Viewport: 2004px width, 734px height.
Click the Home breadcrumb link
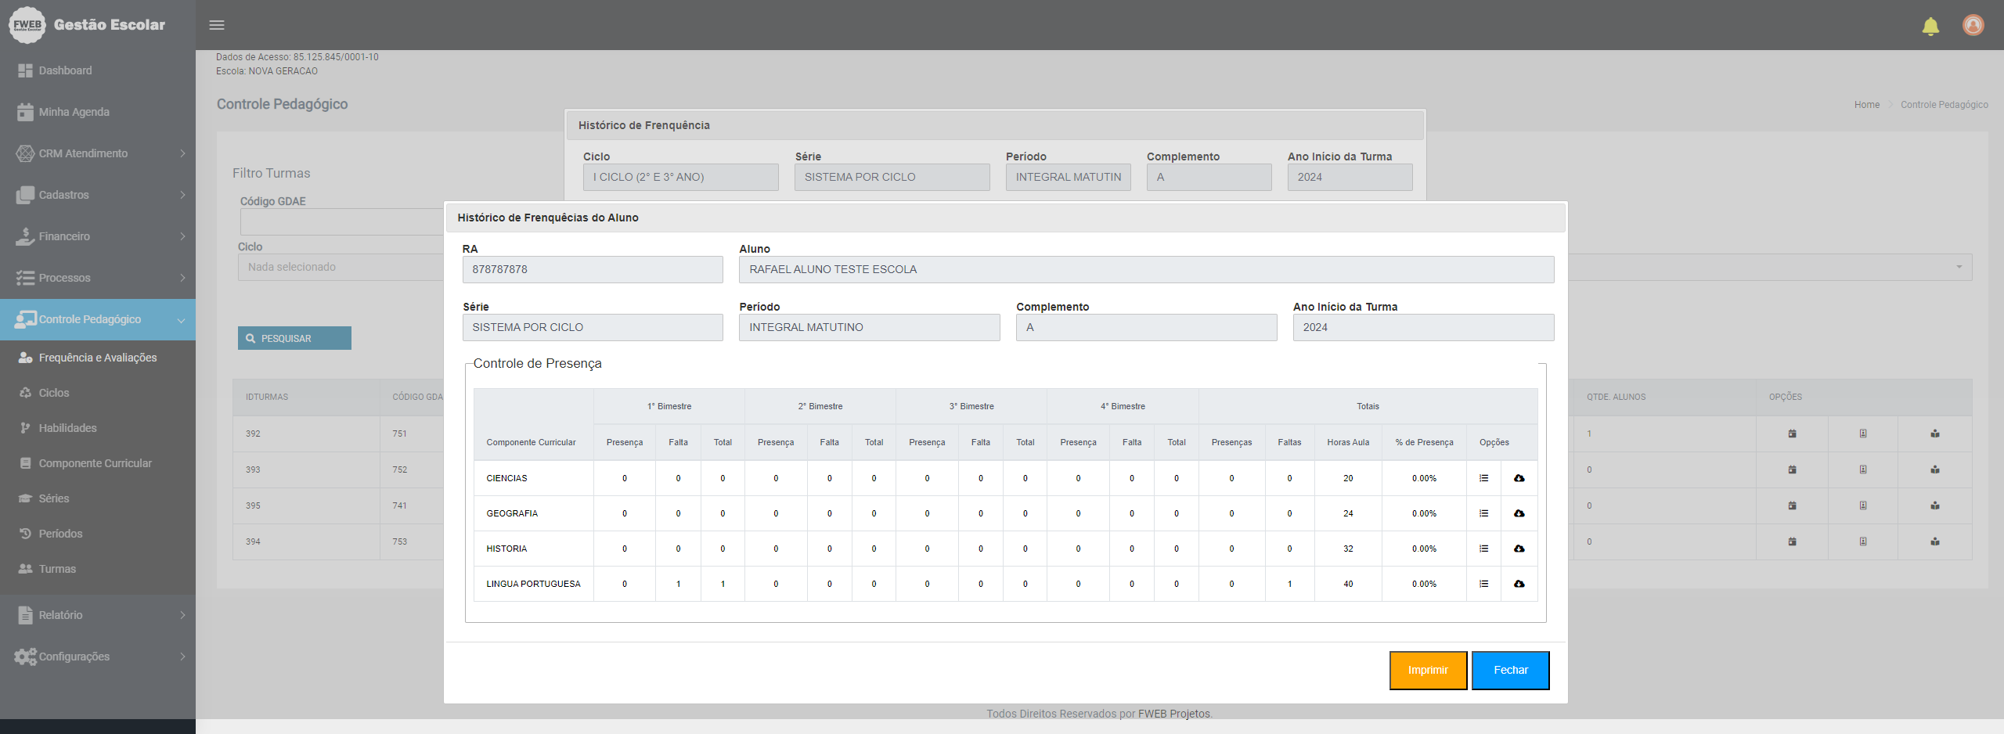(1866, 105)
